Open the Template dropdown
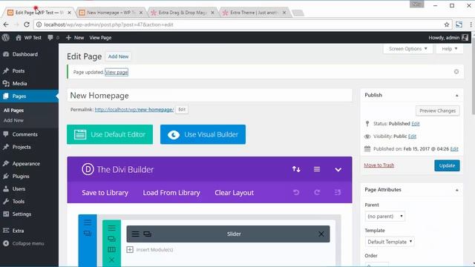This screenshot has height=267, width=475. point(390,242)
